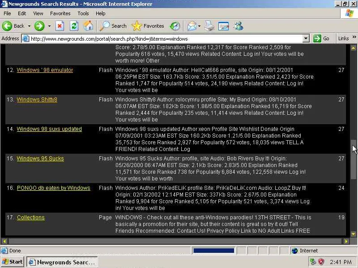Open the Messenger people icon

tap(238, 26)
